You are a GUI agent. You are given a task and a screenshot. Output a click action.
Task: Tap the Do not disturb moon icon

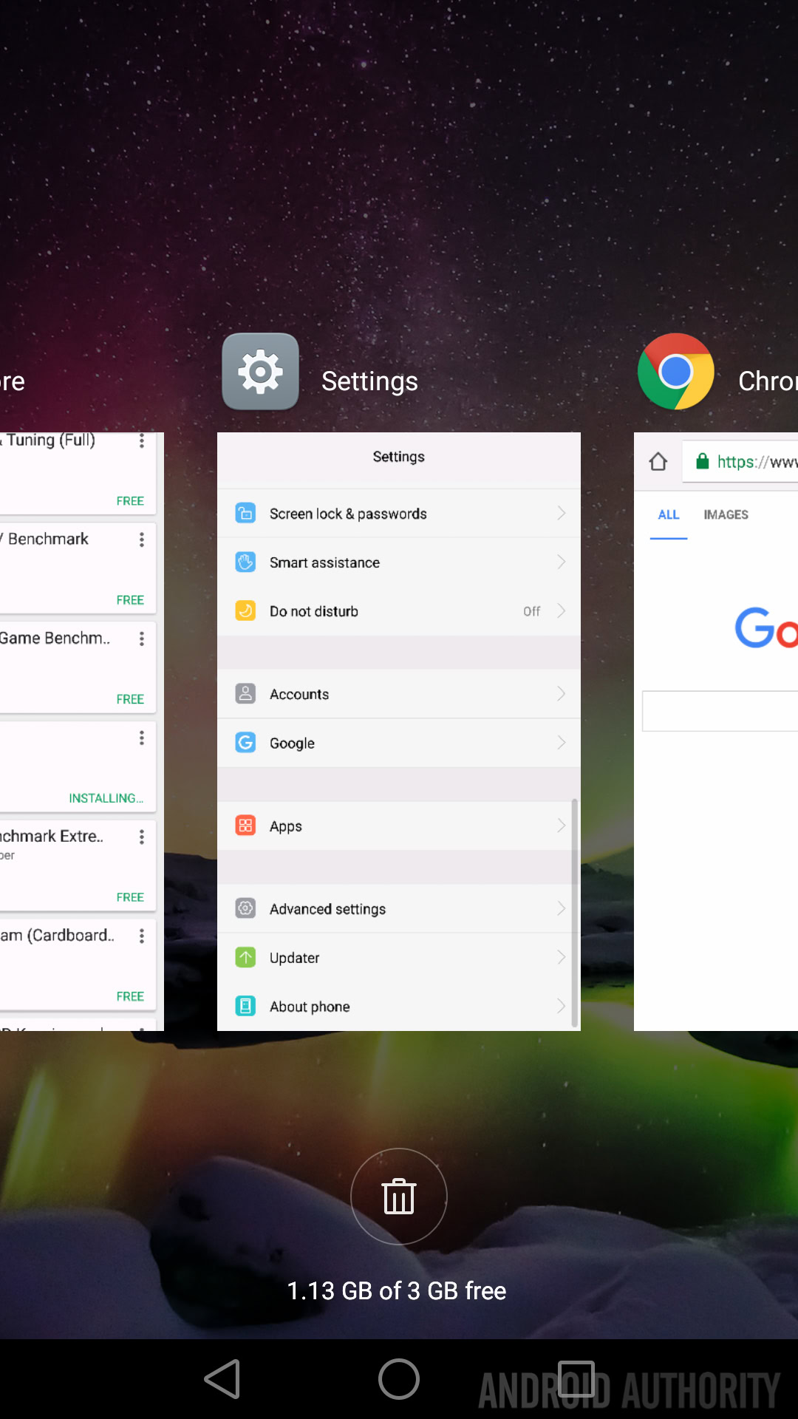click(x=245, y=610)
